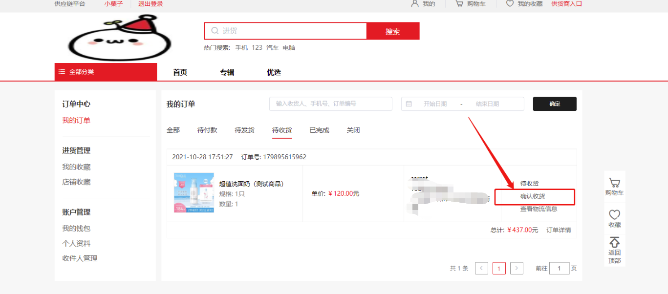The image size is (668, 294).
Task: Click the site mascot logo
Action: point(120,38)
